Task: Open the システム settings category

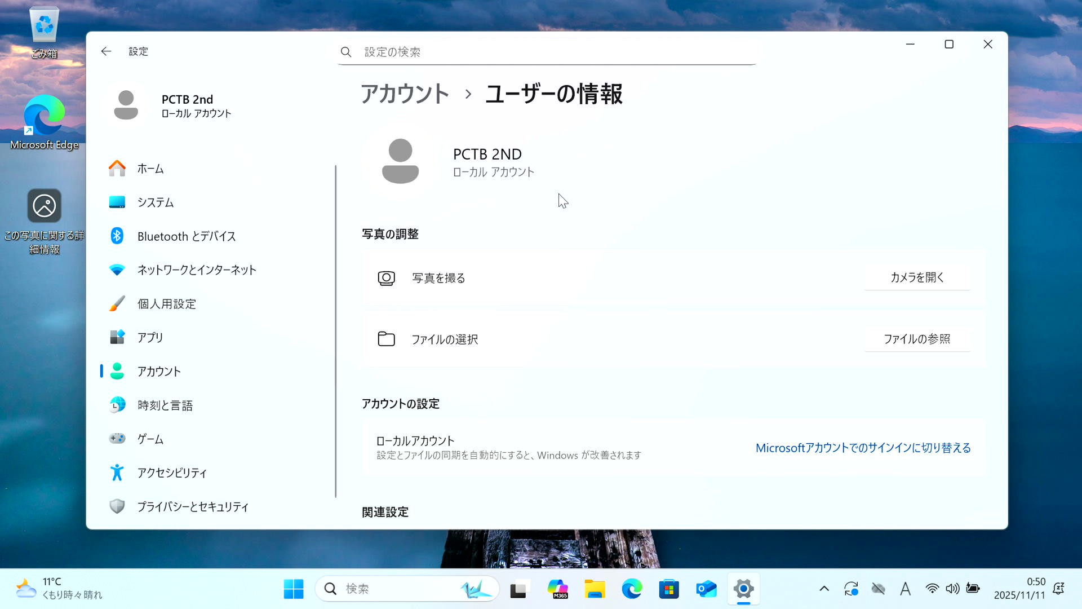Action: point(156,202)
